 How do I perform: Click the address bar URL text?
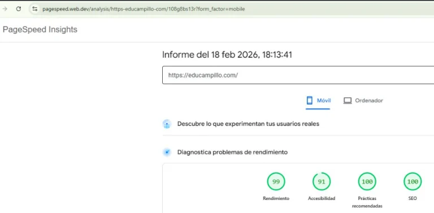144,9
